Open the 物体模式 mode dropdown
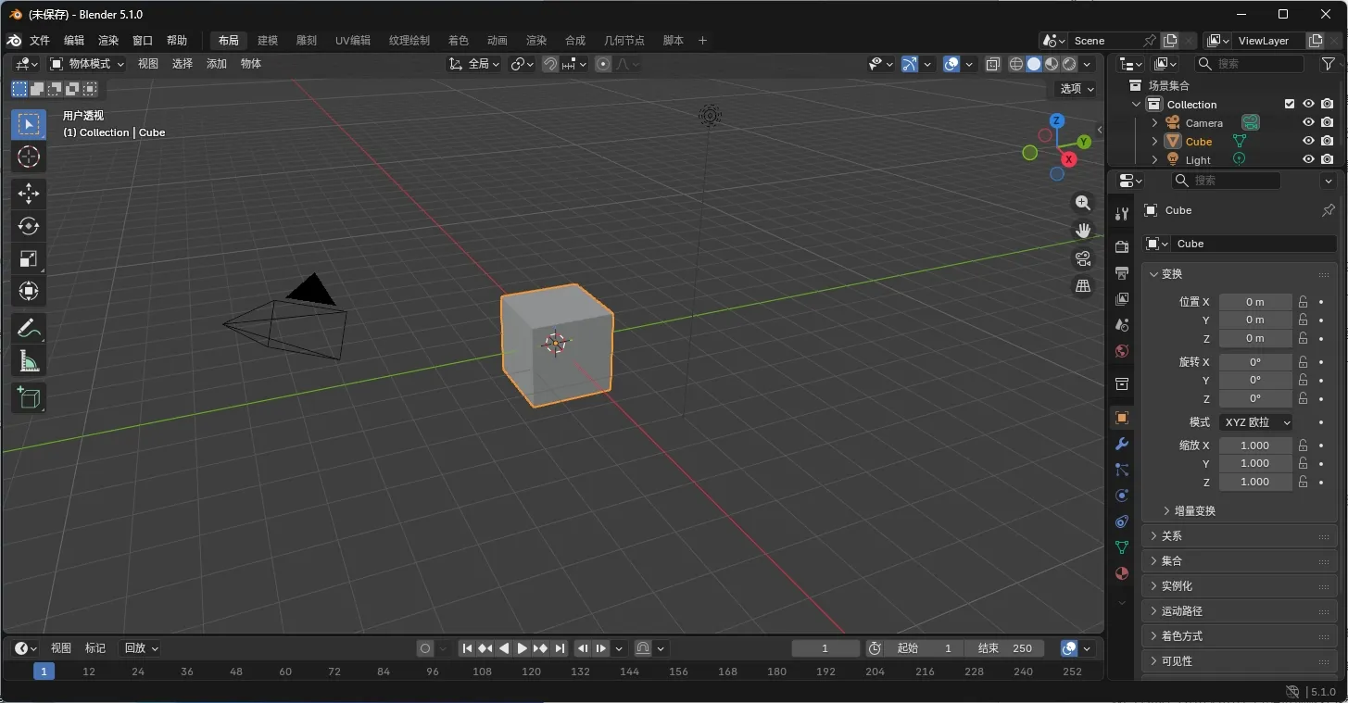Image resolution: width=1348 pixels, height=703 pixels. (87, 63)
